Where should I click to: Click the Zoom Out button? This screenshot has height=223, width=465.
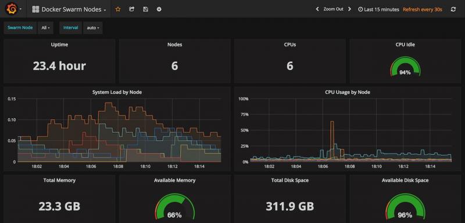click(333, 9)
